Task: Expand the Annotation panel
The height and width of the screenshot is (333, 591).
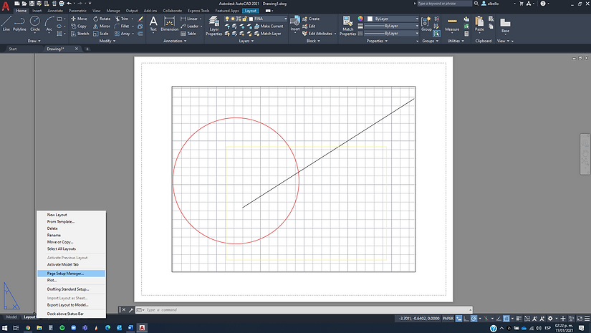Action: pos(175,41)
